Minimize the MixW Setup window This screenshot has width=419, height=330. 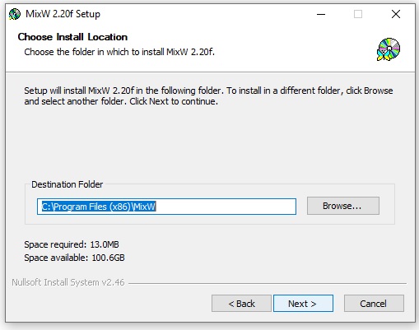(x=321, y=14)
